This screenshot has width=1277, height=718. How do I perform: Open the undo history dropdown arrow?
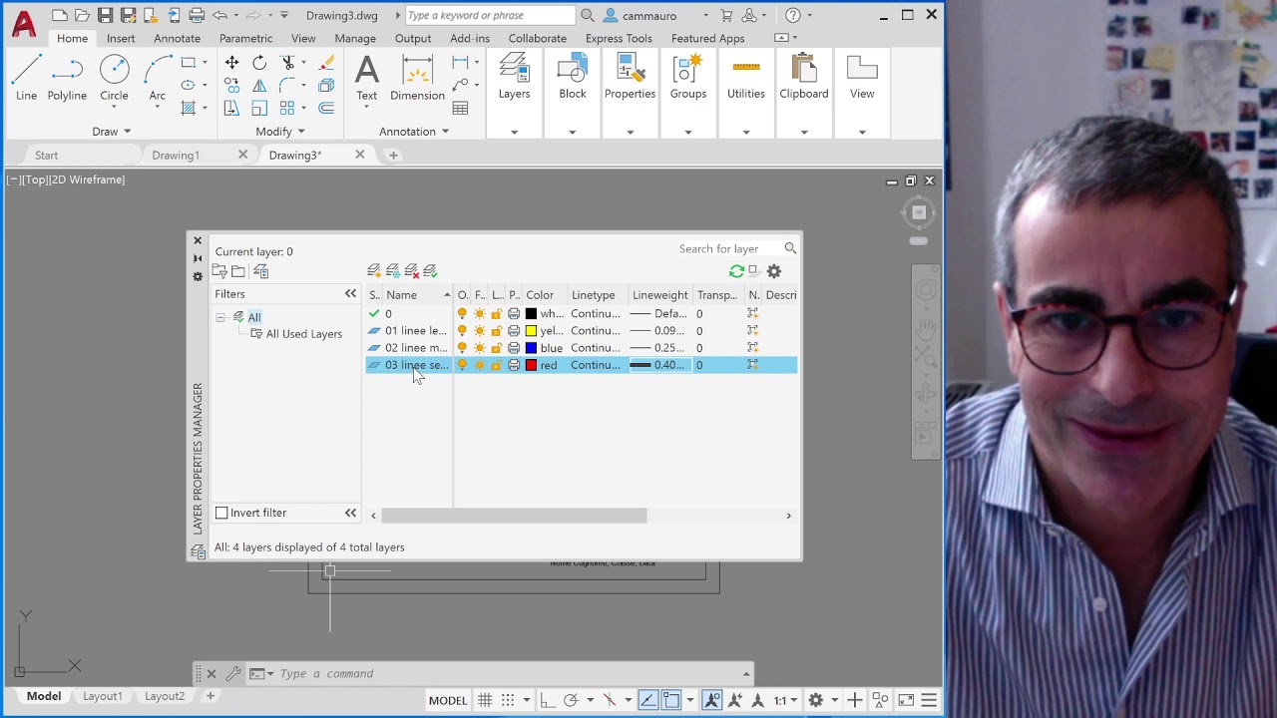point(234,15)
